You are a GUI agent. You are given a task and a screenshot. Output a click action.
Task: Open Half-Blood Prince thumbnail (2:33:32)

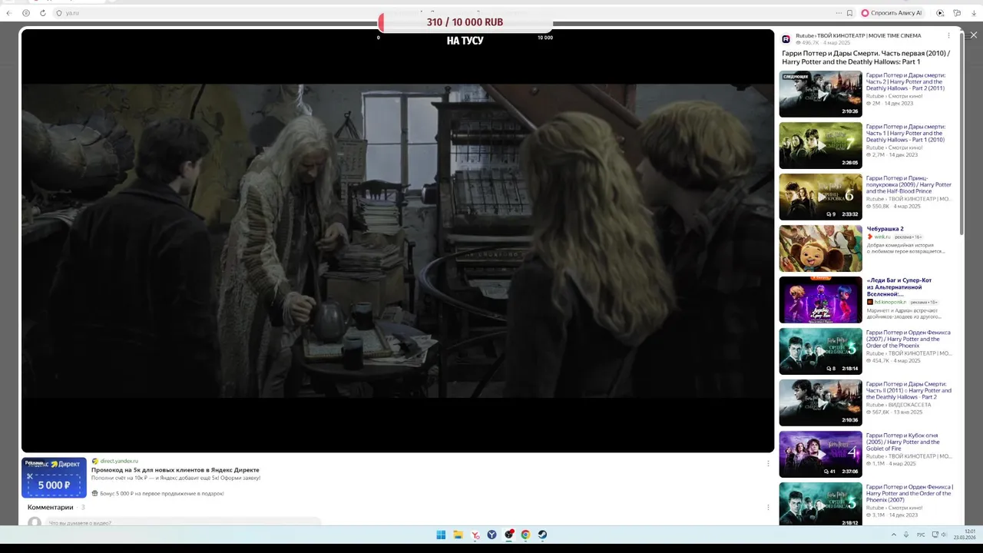pyautogui.click(x=820, y=197)
